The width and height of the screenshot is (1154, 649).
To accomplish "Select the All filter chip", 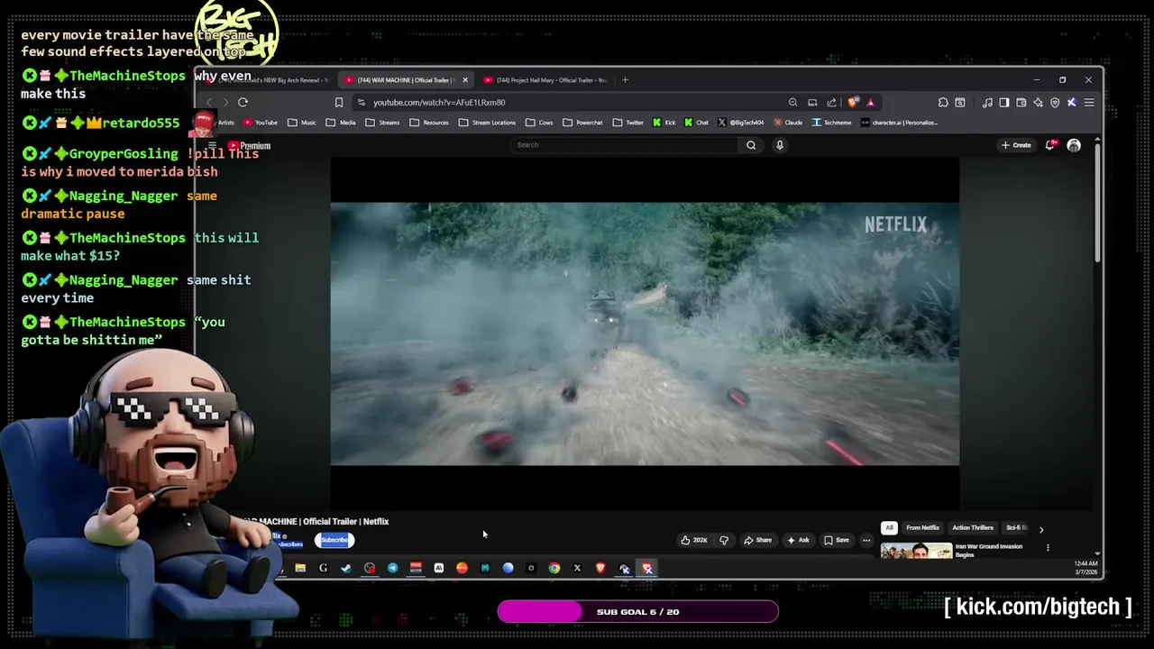I will click(889, 528).
